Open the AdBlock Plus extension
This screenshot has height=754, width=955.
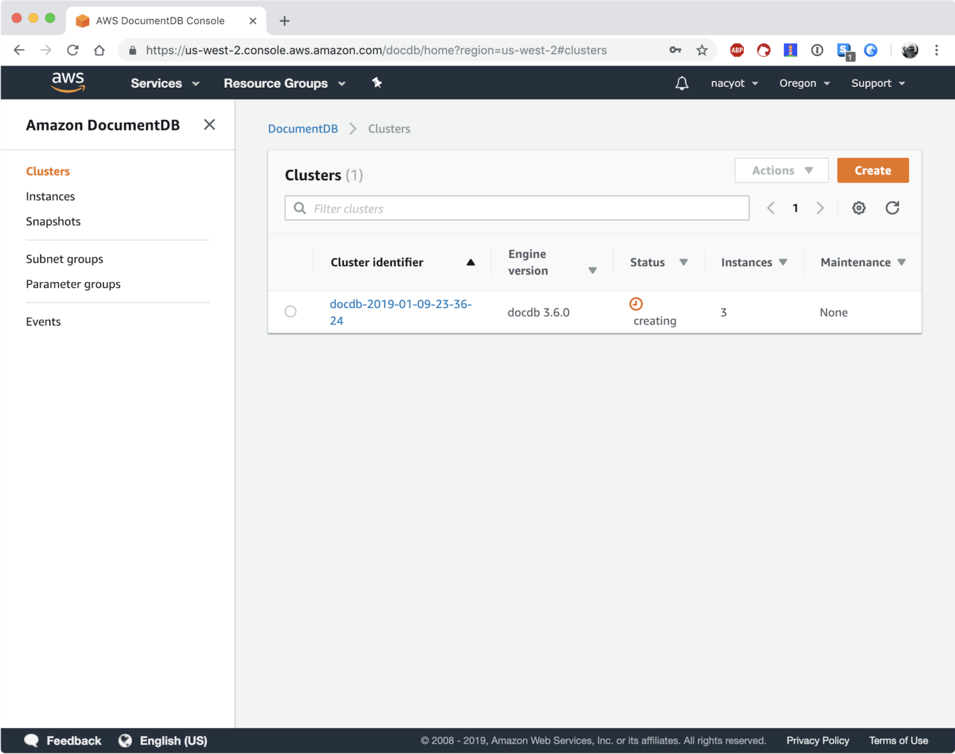tap(737, 50)
